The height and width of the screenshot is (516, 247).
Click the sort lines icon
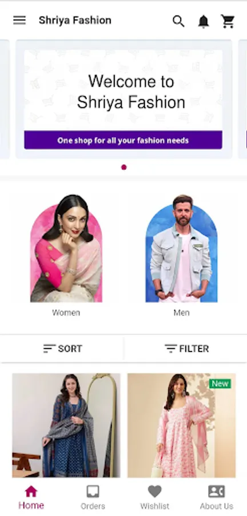pos(49,349)
